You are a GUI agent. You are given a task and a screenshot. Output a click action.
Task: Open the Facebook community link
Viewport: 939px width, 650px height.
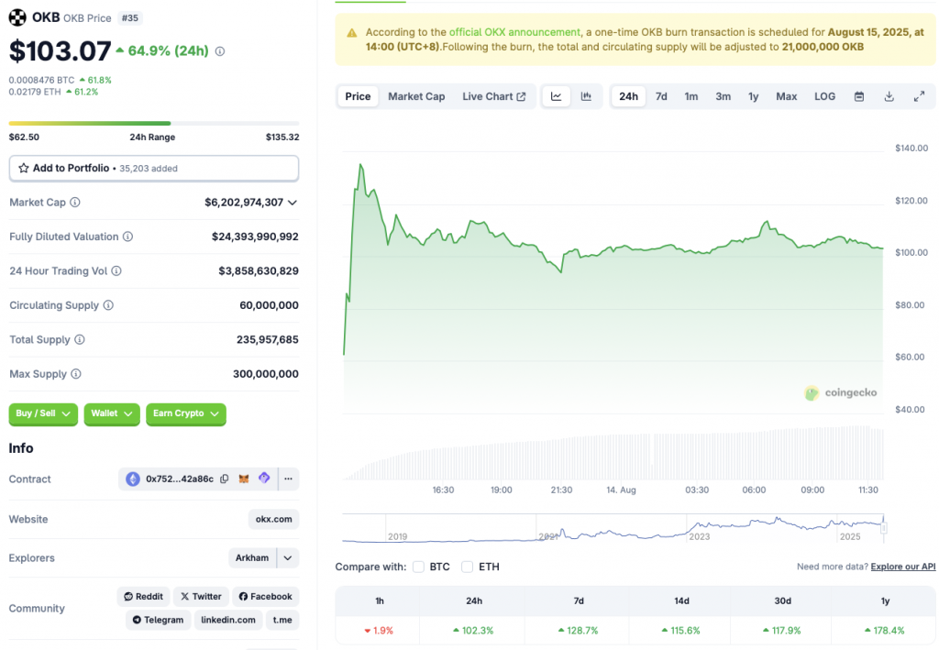point(265,597)
